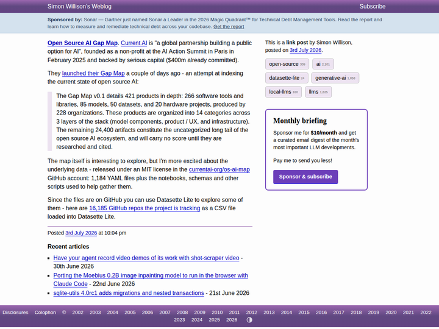
Task: Open launched their Gap Map link
Action: coord(93,73)
